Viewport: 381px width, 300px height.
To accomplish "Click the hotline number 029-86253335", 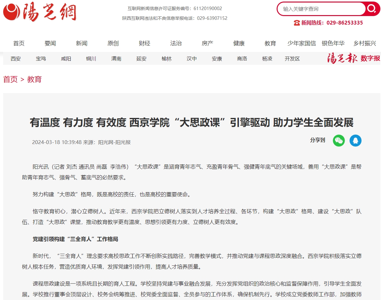I will click(x=345, y=23).
